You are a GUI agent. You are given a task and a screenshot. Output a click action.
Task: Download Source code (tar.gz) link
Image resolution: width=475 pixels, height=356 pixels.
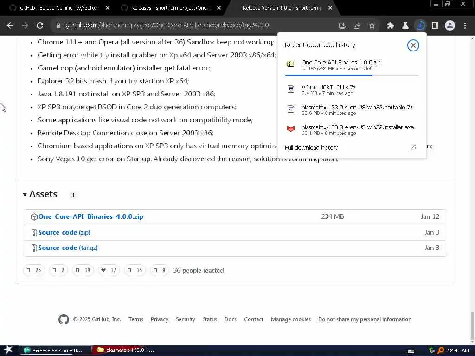(68, 248)
